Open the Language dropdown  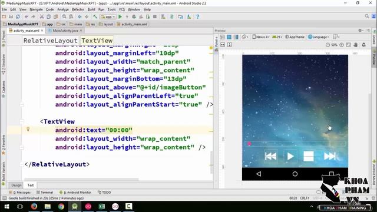click(319, 37)
